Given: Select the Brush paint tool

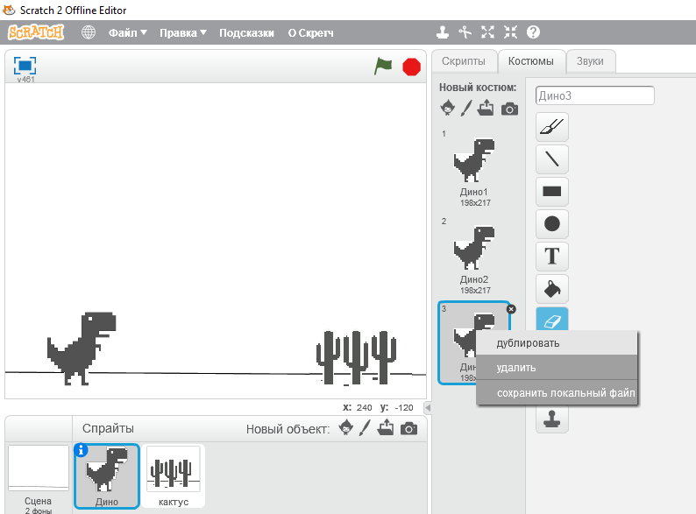Looking at the screenshot, I should 551,127.
